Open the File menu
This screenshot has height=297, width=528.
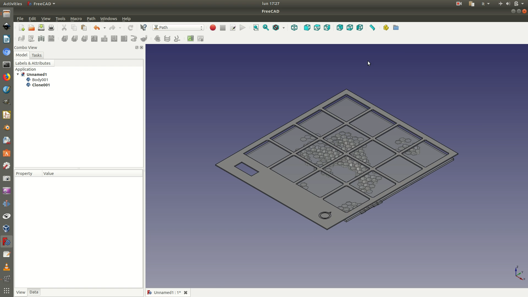coord(20,19)
